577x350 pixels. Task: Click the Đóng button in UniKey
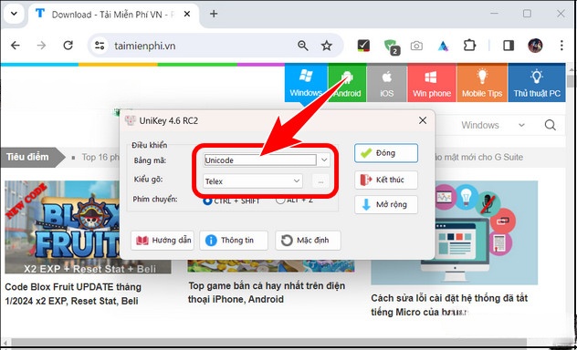386,153
